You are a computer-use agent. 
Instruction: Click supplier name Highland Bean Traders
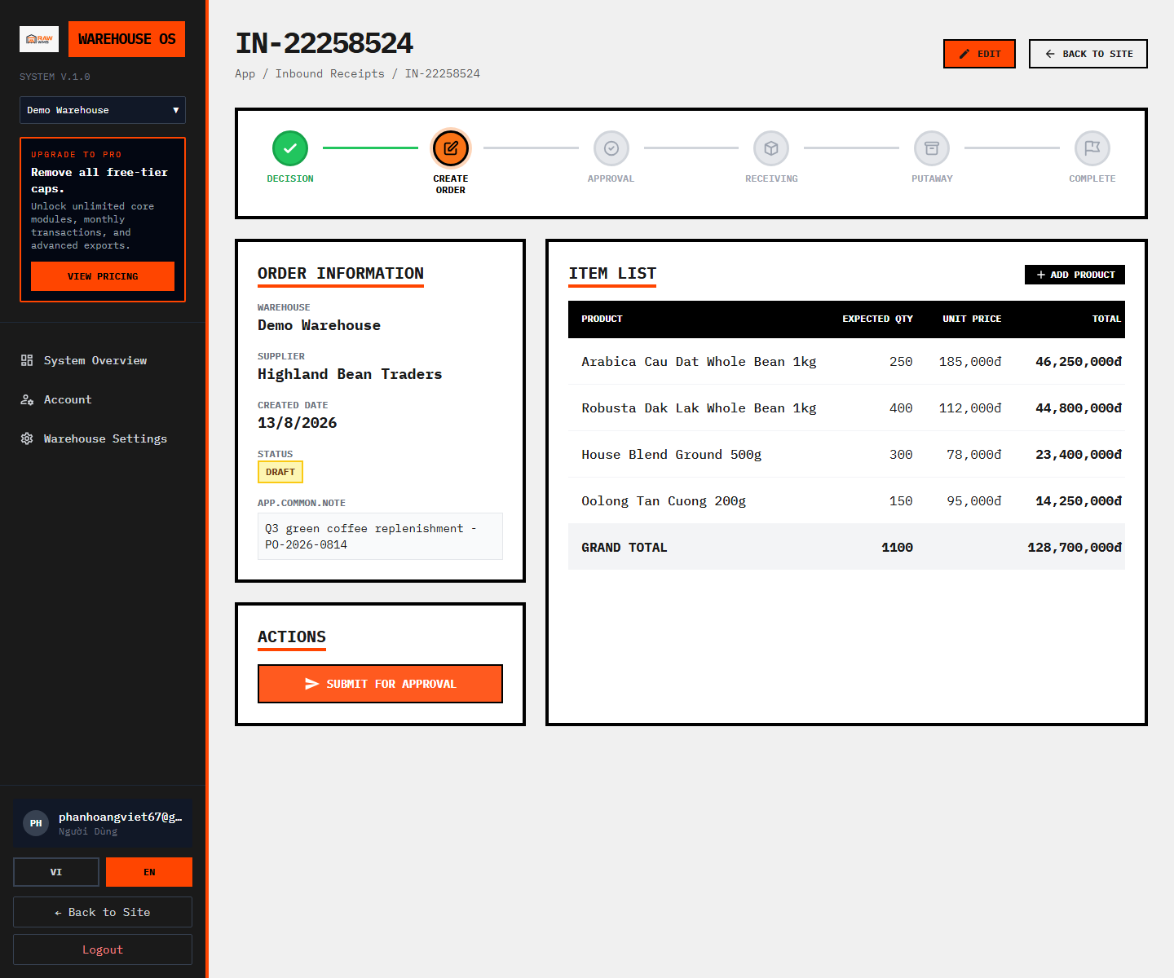[x=350, y=374]
